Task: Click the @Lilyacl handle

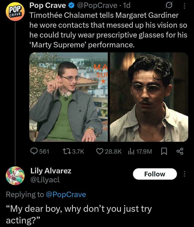Action: pos(46,180)
